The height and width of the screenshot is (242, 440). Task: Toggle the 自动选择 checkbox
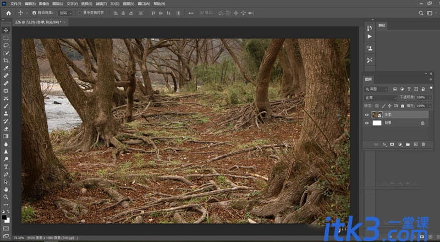point(34,13)
